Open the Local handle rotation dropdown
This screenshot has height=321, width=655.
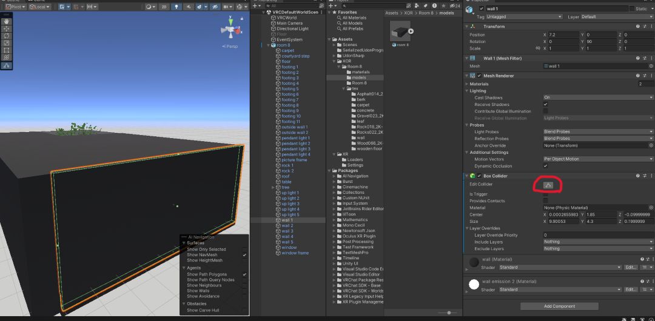click(x=39, y=7)
